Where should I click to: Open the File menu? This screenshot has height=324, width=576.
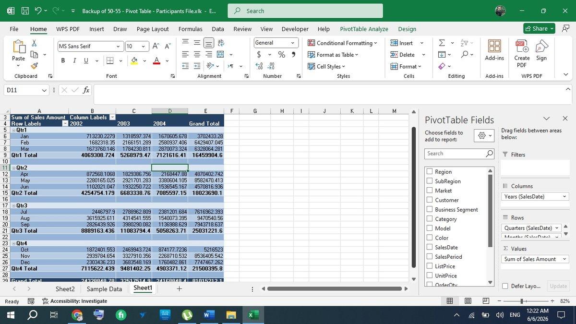click(14, 29)
